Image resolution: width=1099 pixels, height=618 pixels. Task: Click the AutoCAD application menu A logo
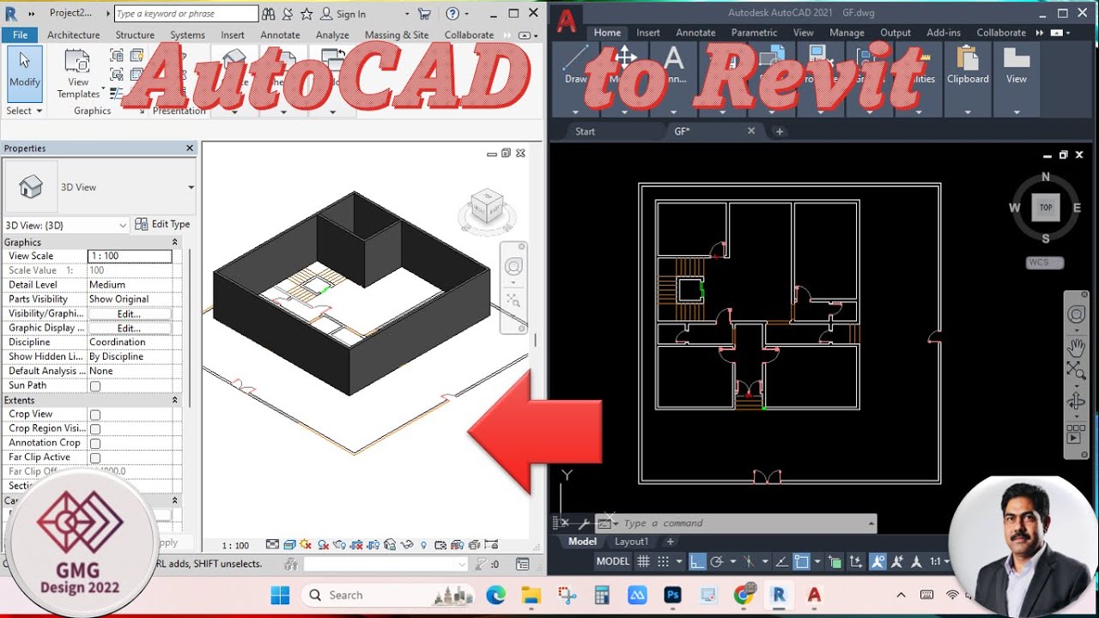tap(566, 21)
